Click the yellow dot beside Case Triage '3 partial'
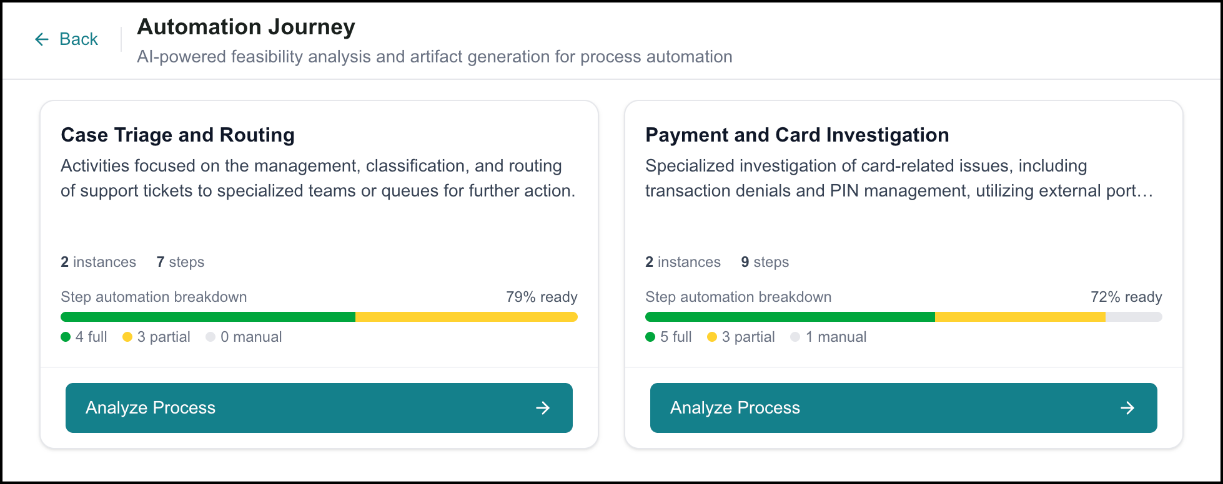The width and height of the screenshot is (1223, 484). pos(127,337)
